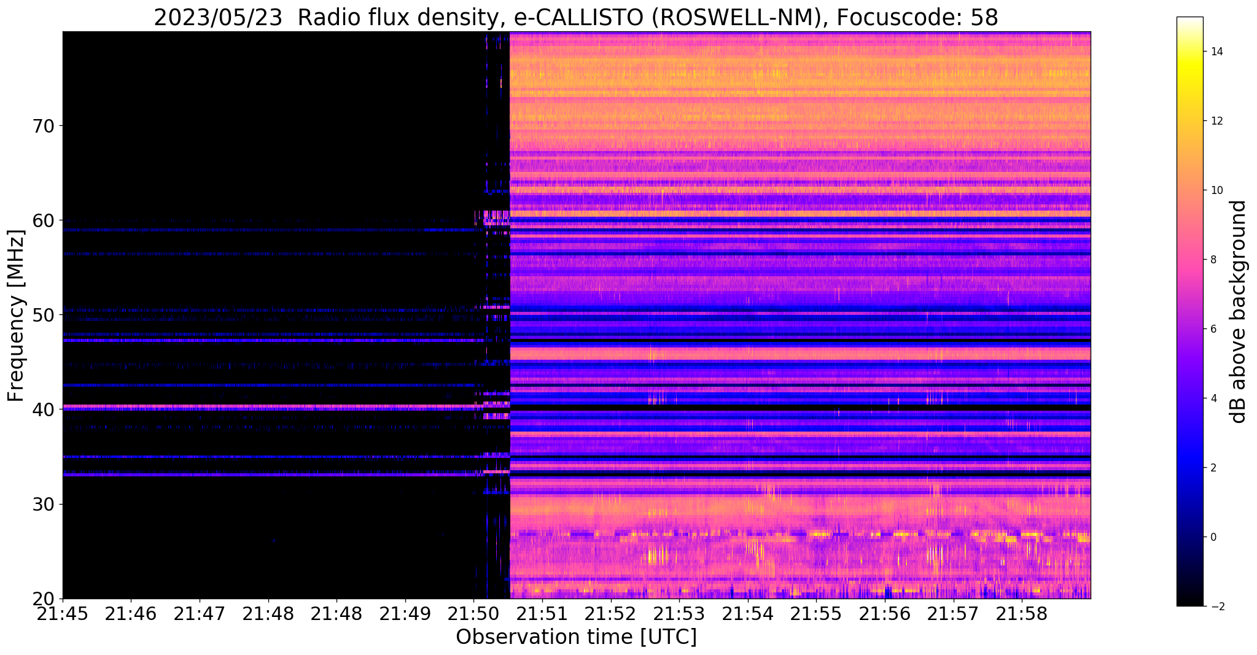Viewport: 1257px width, 655px height.
Task: Click the colorbar tick value 4
Action: click(x=1213, y=398)
